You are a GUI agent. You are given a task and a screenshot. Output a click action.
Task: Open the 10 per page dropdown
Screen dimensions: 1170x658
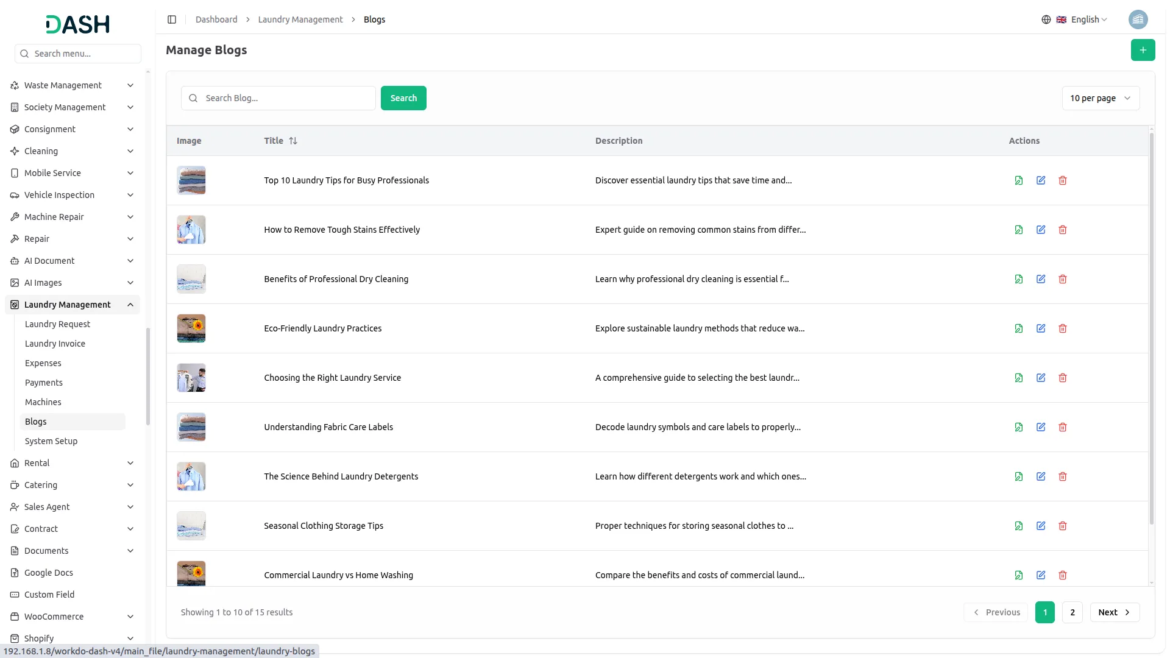(x=1101, y=97)
